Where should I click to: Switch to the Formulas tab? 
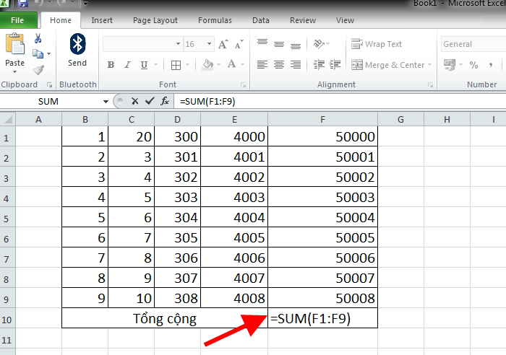point(215,20)
